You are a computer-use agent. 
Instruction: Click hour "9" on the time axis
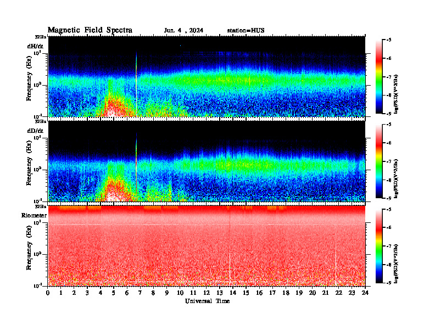pyautogui.click(x=167, y=293)
